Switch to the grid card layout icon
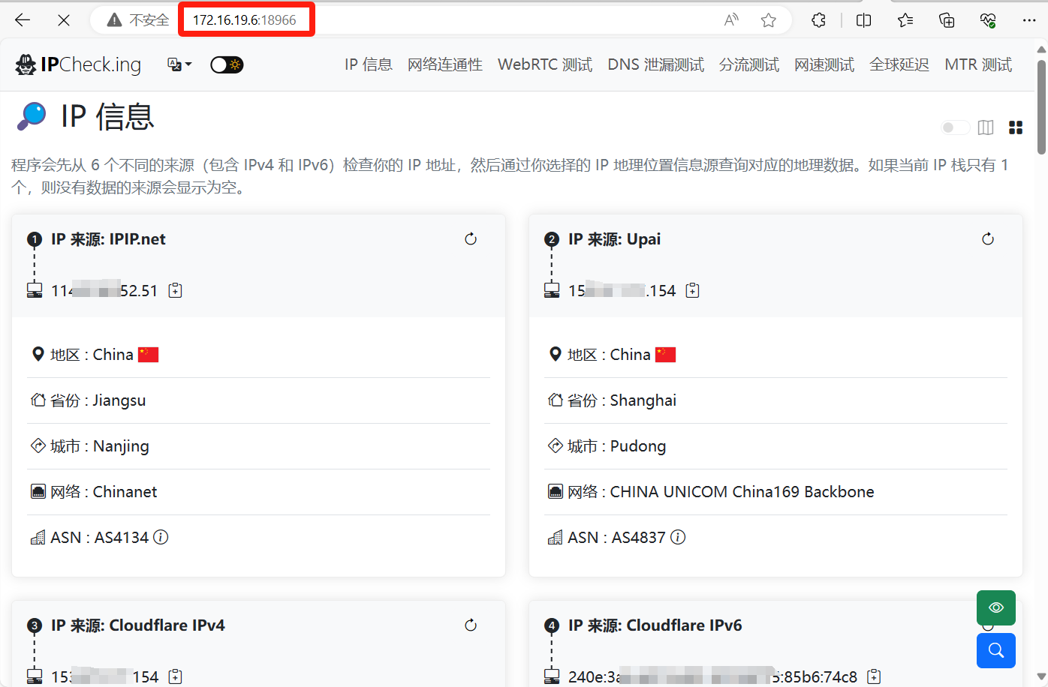 [1016, 127]
